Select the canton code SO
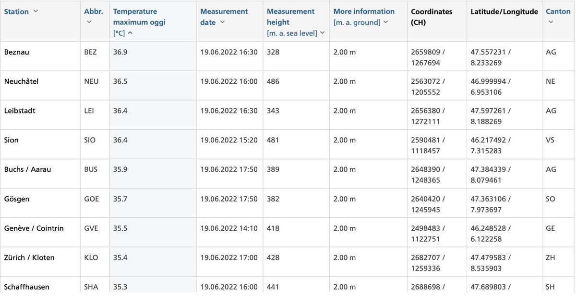 (551, 199)
